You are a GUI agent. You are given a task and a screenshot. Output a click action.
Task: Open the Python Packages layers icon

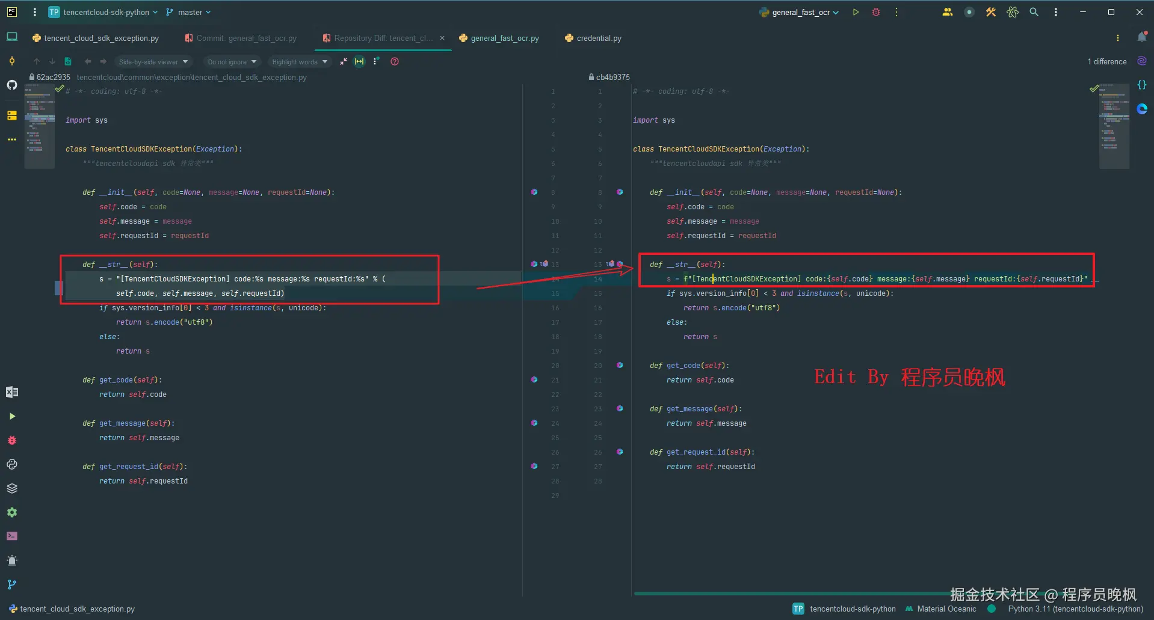(12, 488)
